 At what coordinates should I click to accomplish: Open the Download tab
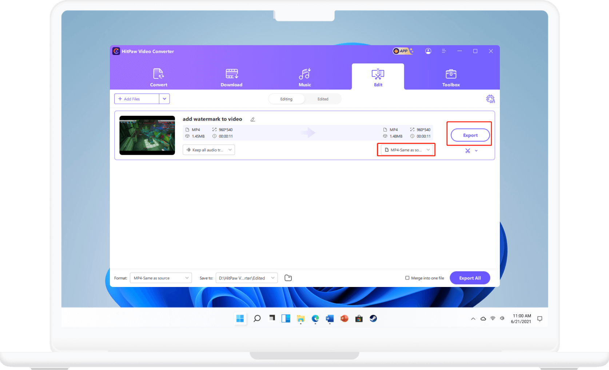pyautogui.click(x=231, y=78)
